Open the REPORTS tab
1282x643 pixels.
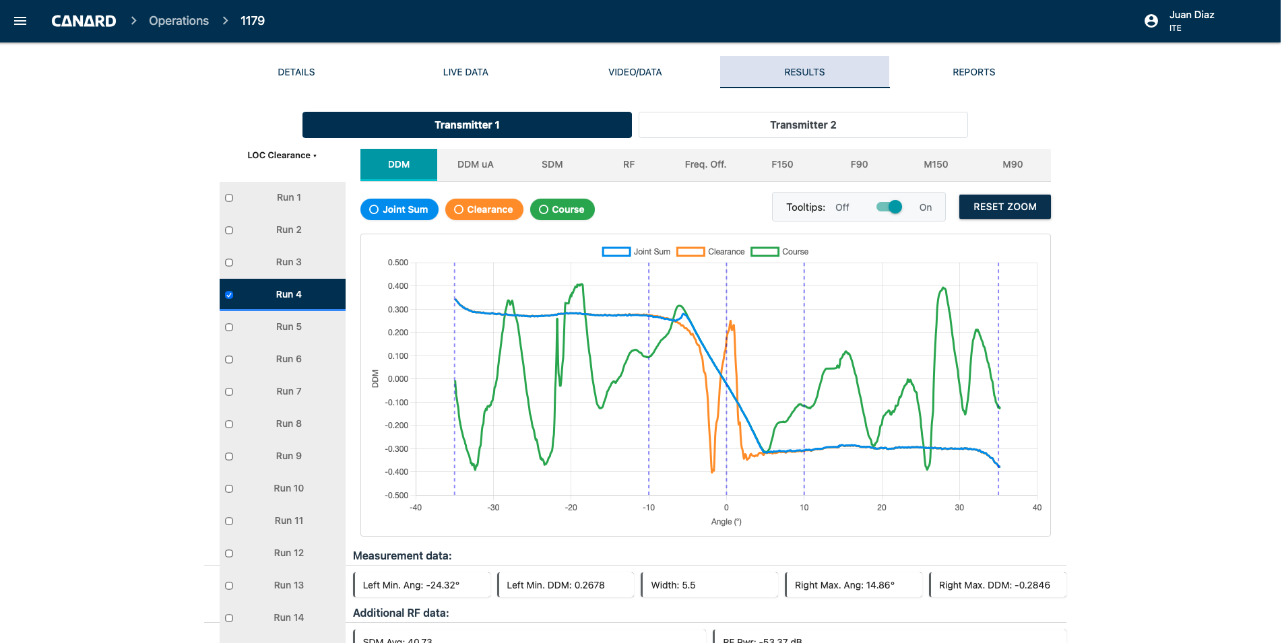974,72
